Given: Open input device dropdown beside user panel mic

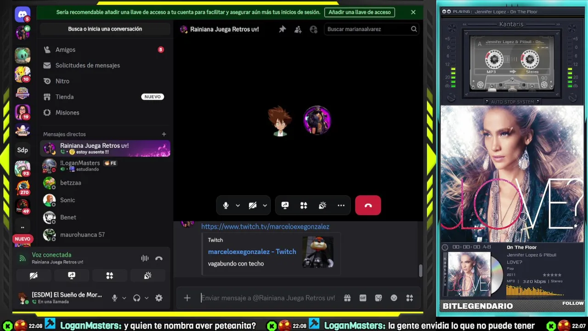Looking at the screenshot, I should [124, 298].
